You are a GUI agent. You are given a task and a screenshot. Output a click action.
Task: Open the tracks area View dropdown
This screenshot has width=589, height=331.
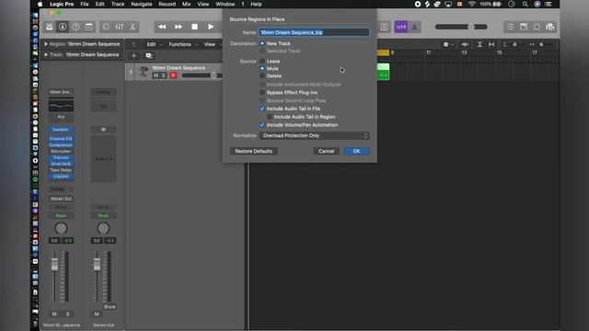(212, 44)
